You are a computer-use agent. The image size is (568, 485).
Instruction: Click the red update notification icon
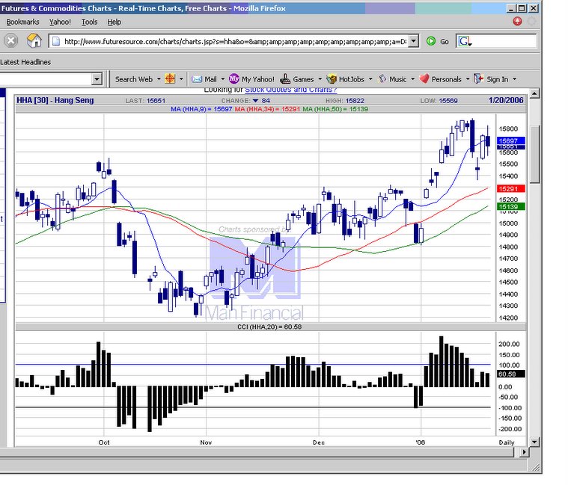point(517,22)
